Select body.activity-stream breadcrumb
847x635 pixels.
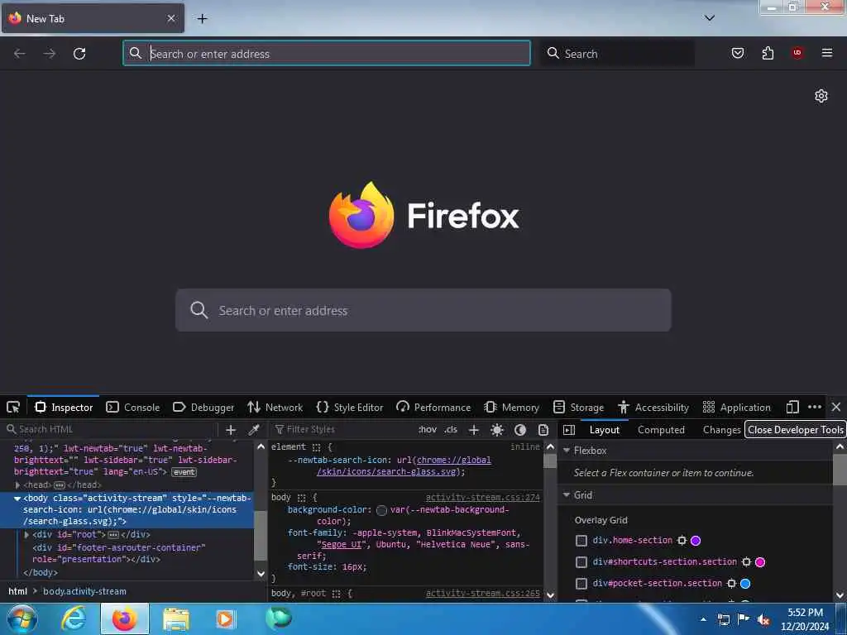pyautogui.click(x=85, y=591)
